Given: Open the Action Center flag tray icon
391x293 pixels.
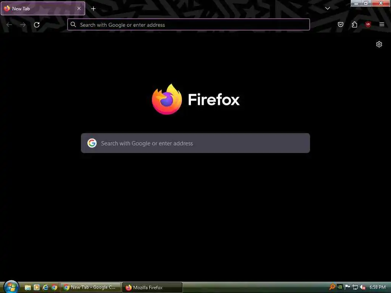Looking at the screenshot, I should click(x=347, y=287).
